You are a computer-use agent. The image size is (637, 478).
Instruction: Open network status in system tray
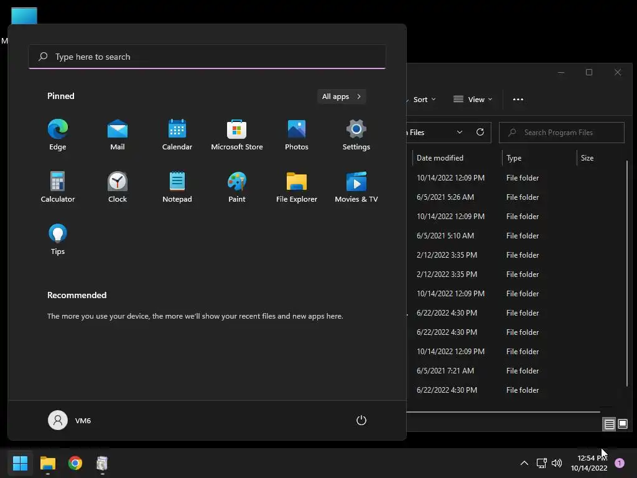coord(542,463)
